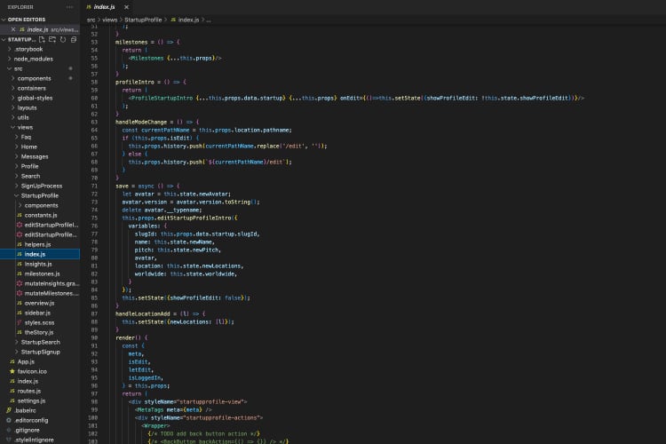This screenshot has width=666, height=444.
Task: Switch to the index.js editor tab
Action: (x=105, y=6)
